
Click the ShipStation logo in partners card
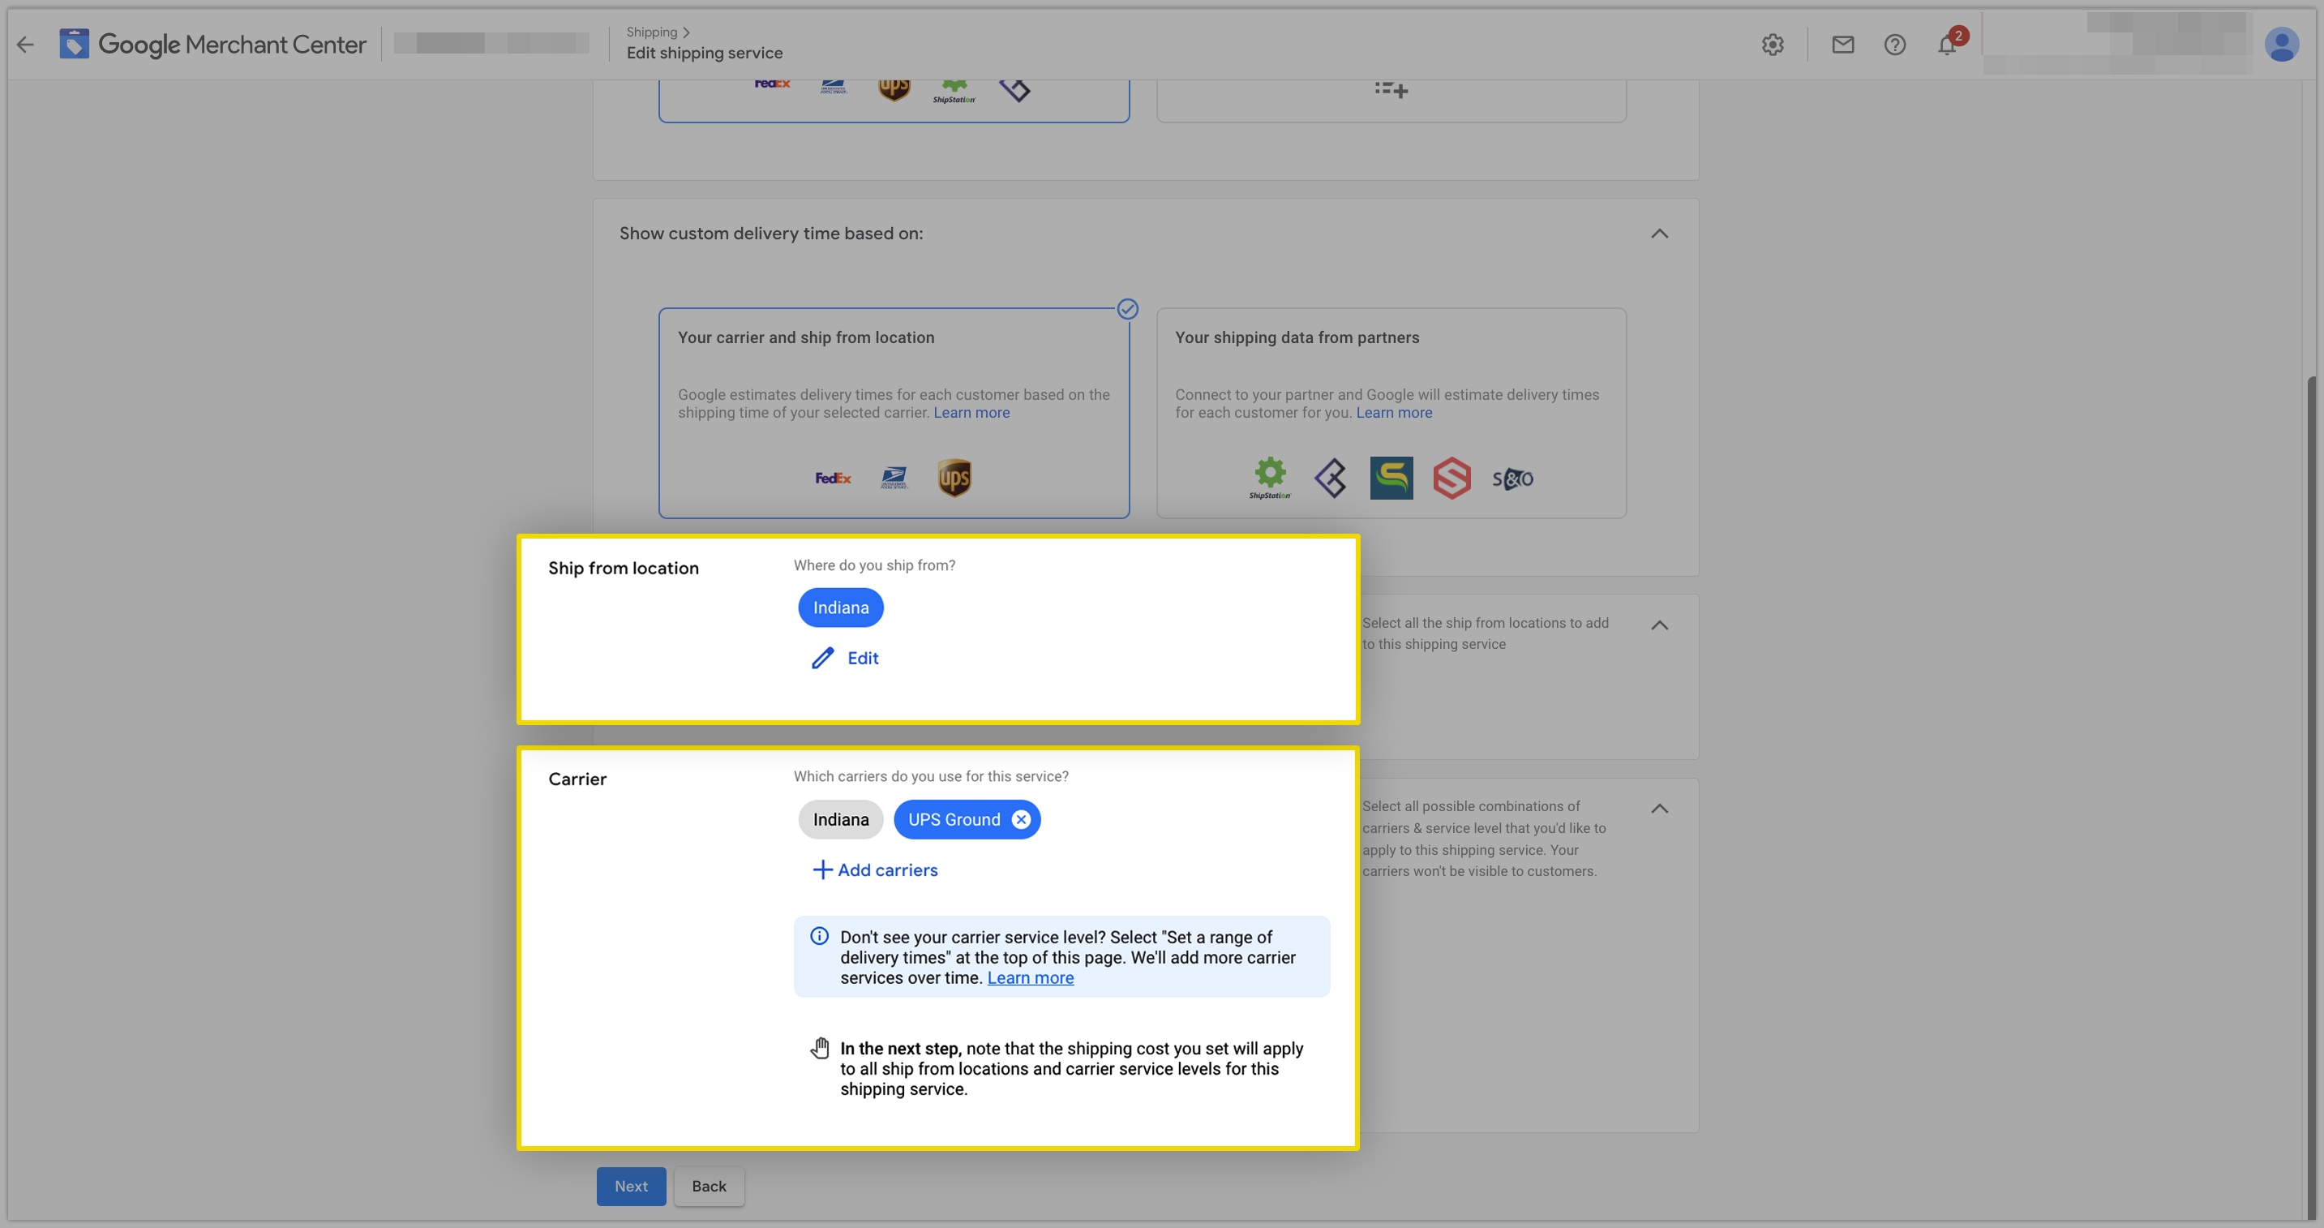1269,479
